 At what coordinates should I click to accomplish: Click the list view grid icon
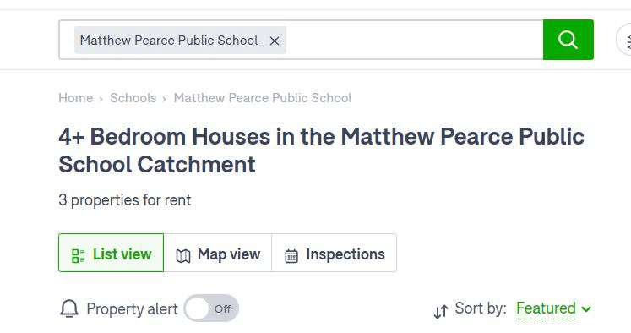(x=78, y=256)
